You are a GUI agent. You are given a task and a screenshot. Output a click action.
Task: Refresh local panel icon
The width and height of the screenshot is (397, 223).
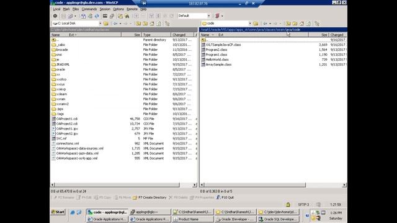point(159,24)
